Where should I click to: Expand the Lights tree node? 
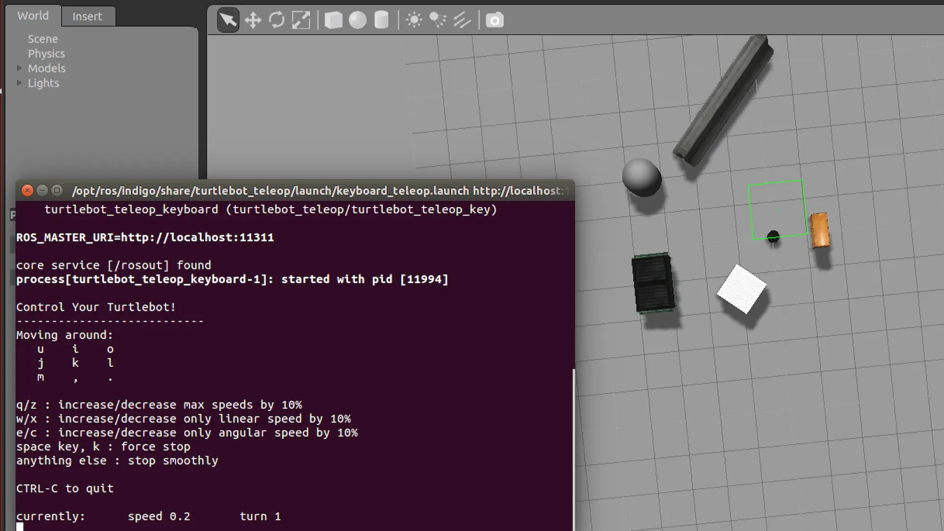point(20,83)
